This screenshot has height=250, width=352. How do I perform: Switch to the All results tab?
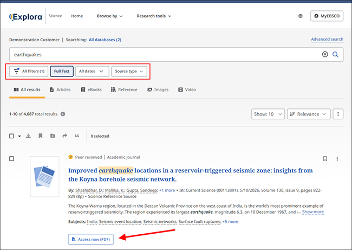click(x=27, y=89)
